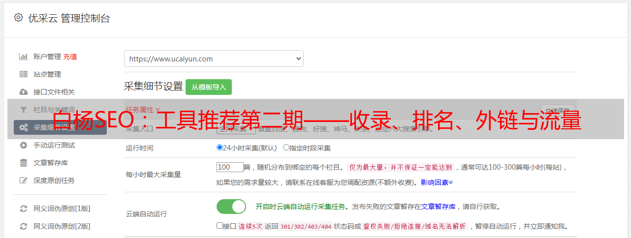Viewport: 631px width, 238px height.
Task: Open the blue 文章暂存库 link
Action: tap(438, 207)
